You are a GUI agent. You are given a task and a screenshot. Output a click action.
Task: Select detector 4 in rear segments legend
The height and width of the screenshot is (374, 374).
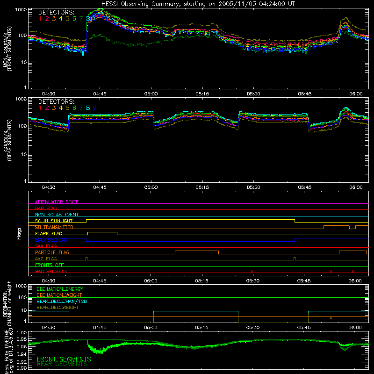tap(61, 108)
